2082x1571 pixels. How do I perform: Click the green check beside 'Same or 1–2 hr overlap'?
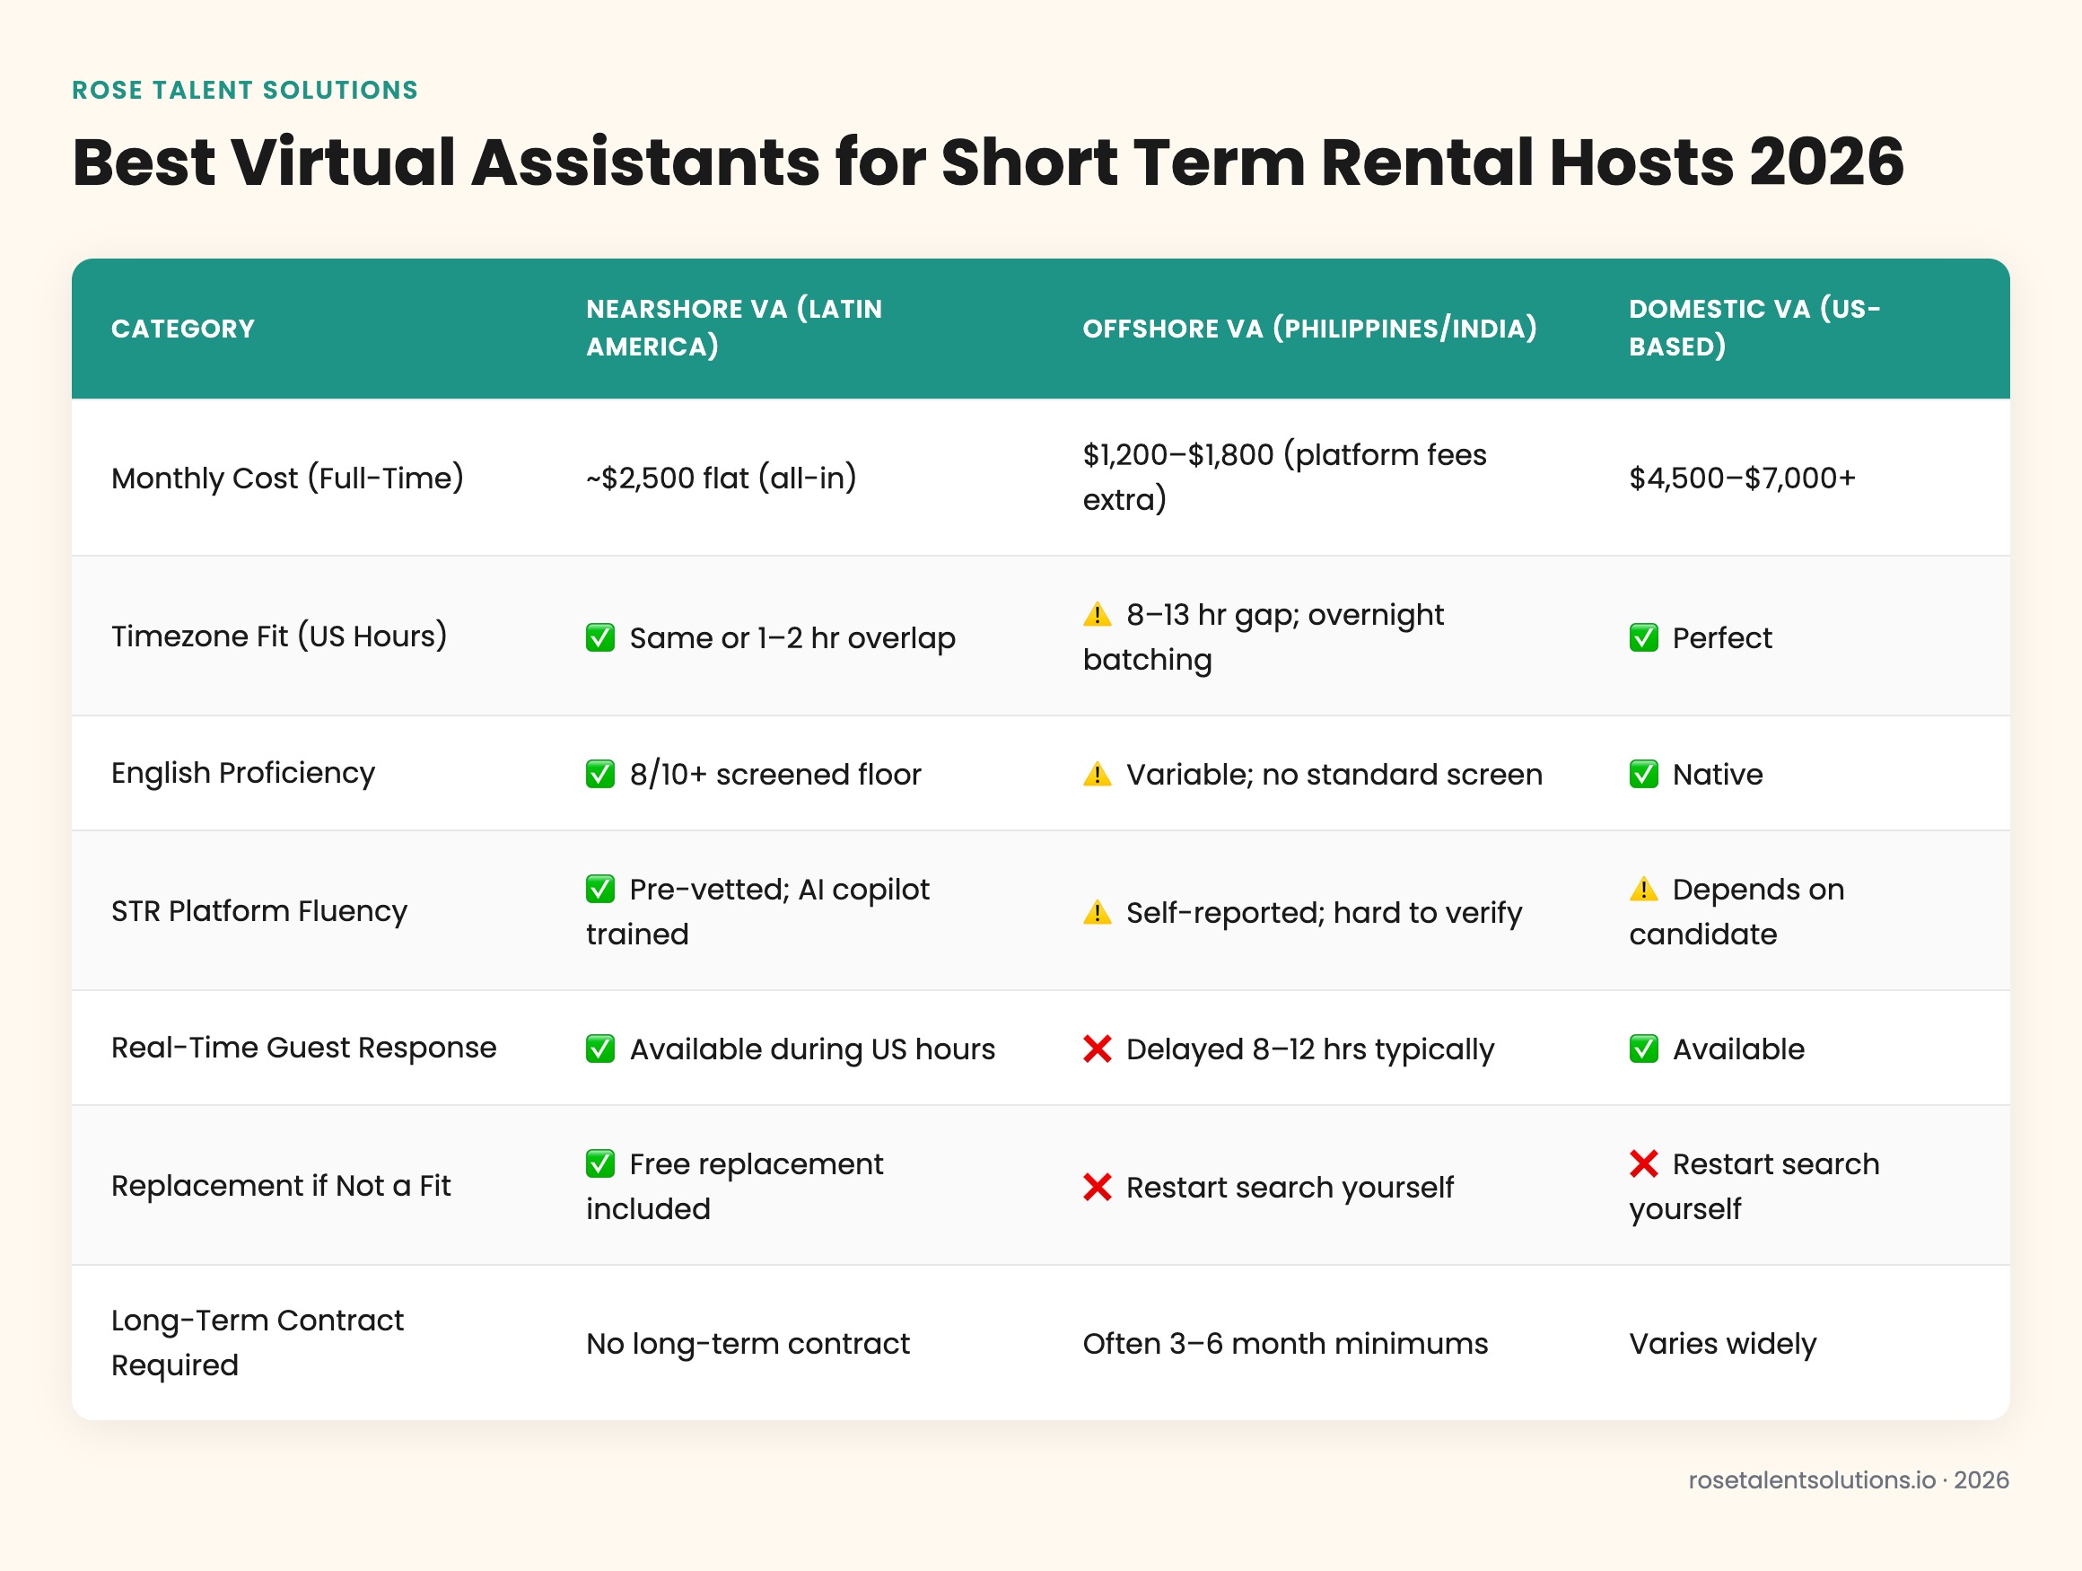pyautogui.click(x=600, y=638)
